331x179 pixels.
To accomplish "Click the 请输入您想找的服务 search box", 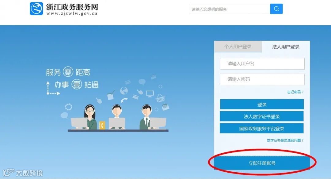I will pyautogui.click(x=230, y=9).
